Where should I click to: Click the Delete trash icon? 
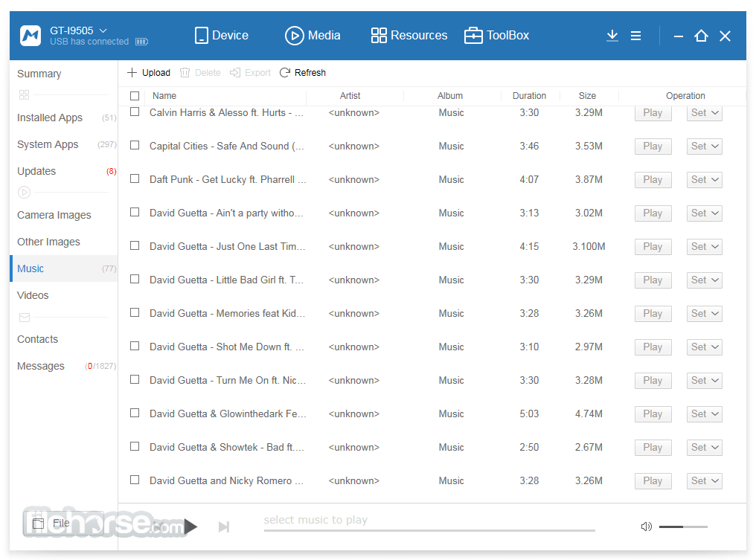point(185,73)
